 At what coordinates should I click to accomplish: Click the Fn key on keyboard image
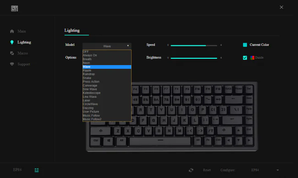coord(208,141)
